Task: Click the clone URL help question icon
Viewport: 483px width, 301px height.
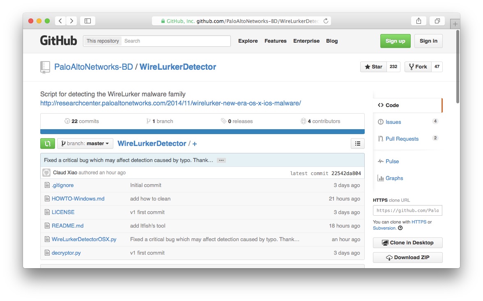Action: 400,228
